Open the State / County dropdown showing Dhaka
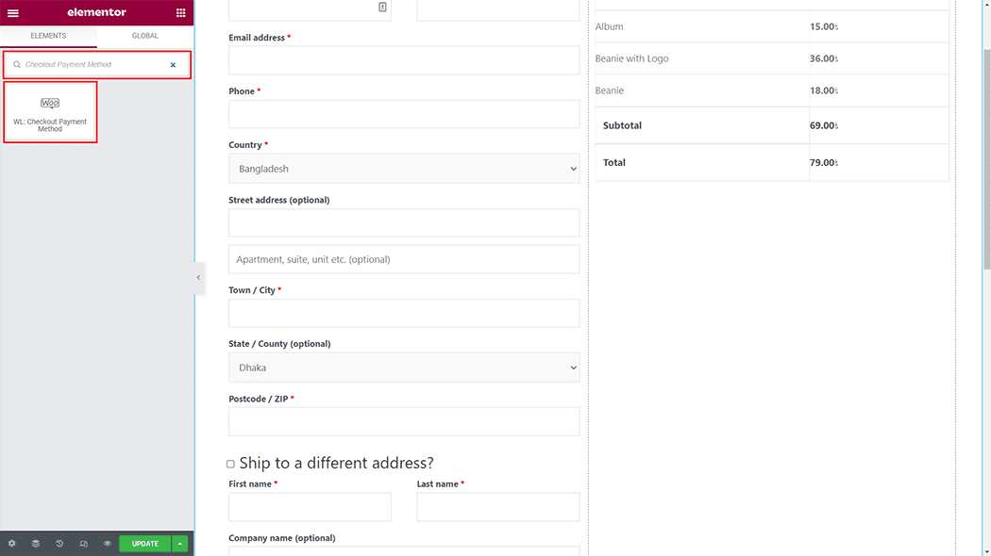The width and height of the screenshot is (991, 556). [x=404, y=368]
